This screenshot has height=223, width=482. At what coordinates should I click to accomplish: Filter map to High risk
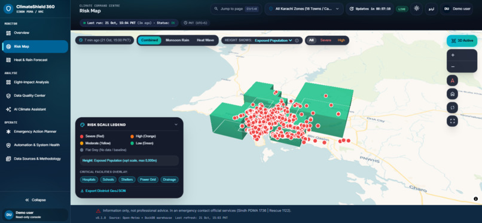click(x=341, y=40)
